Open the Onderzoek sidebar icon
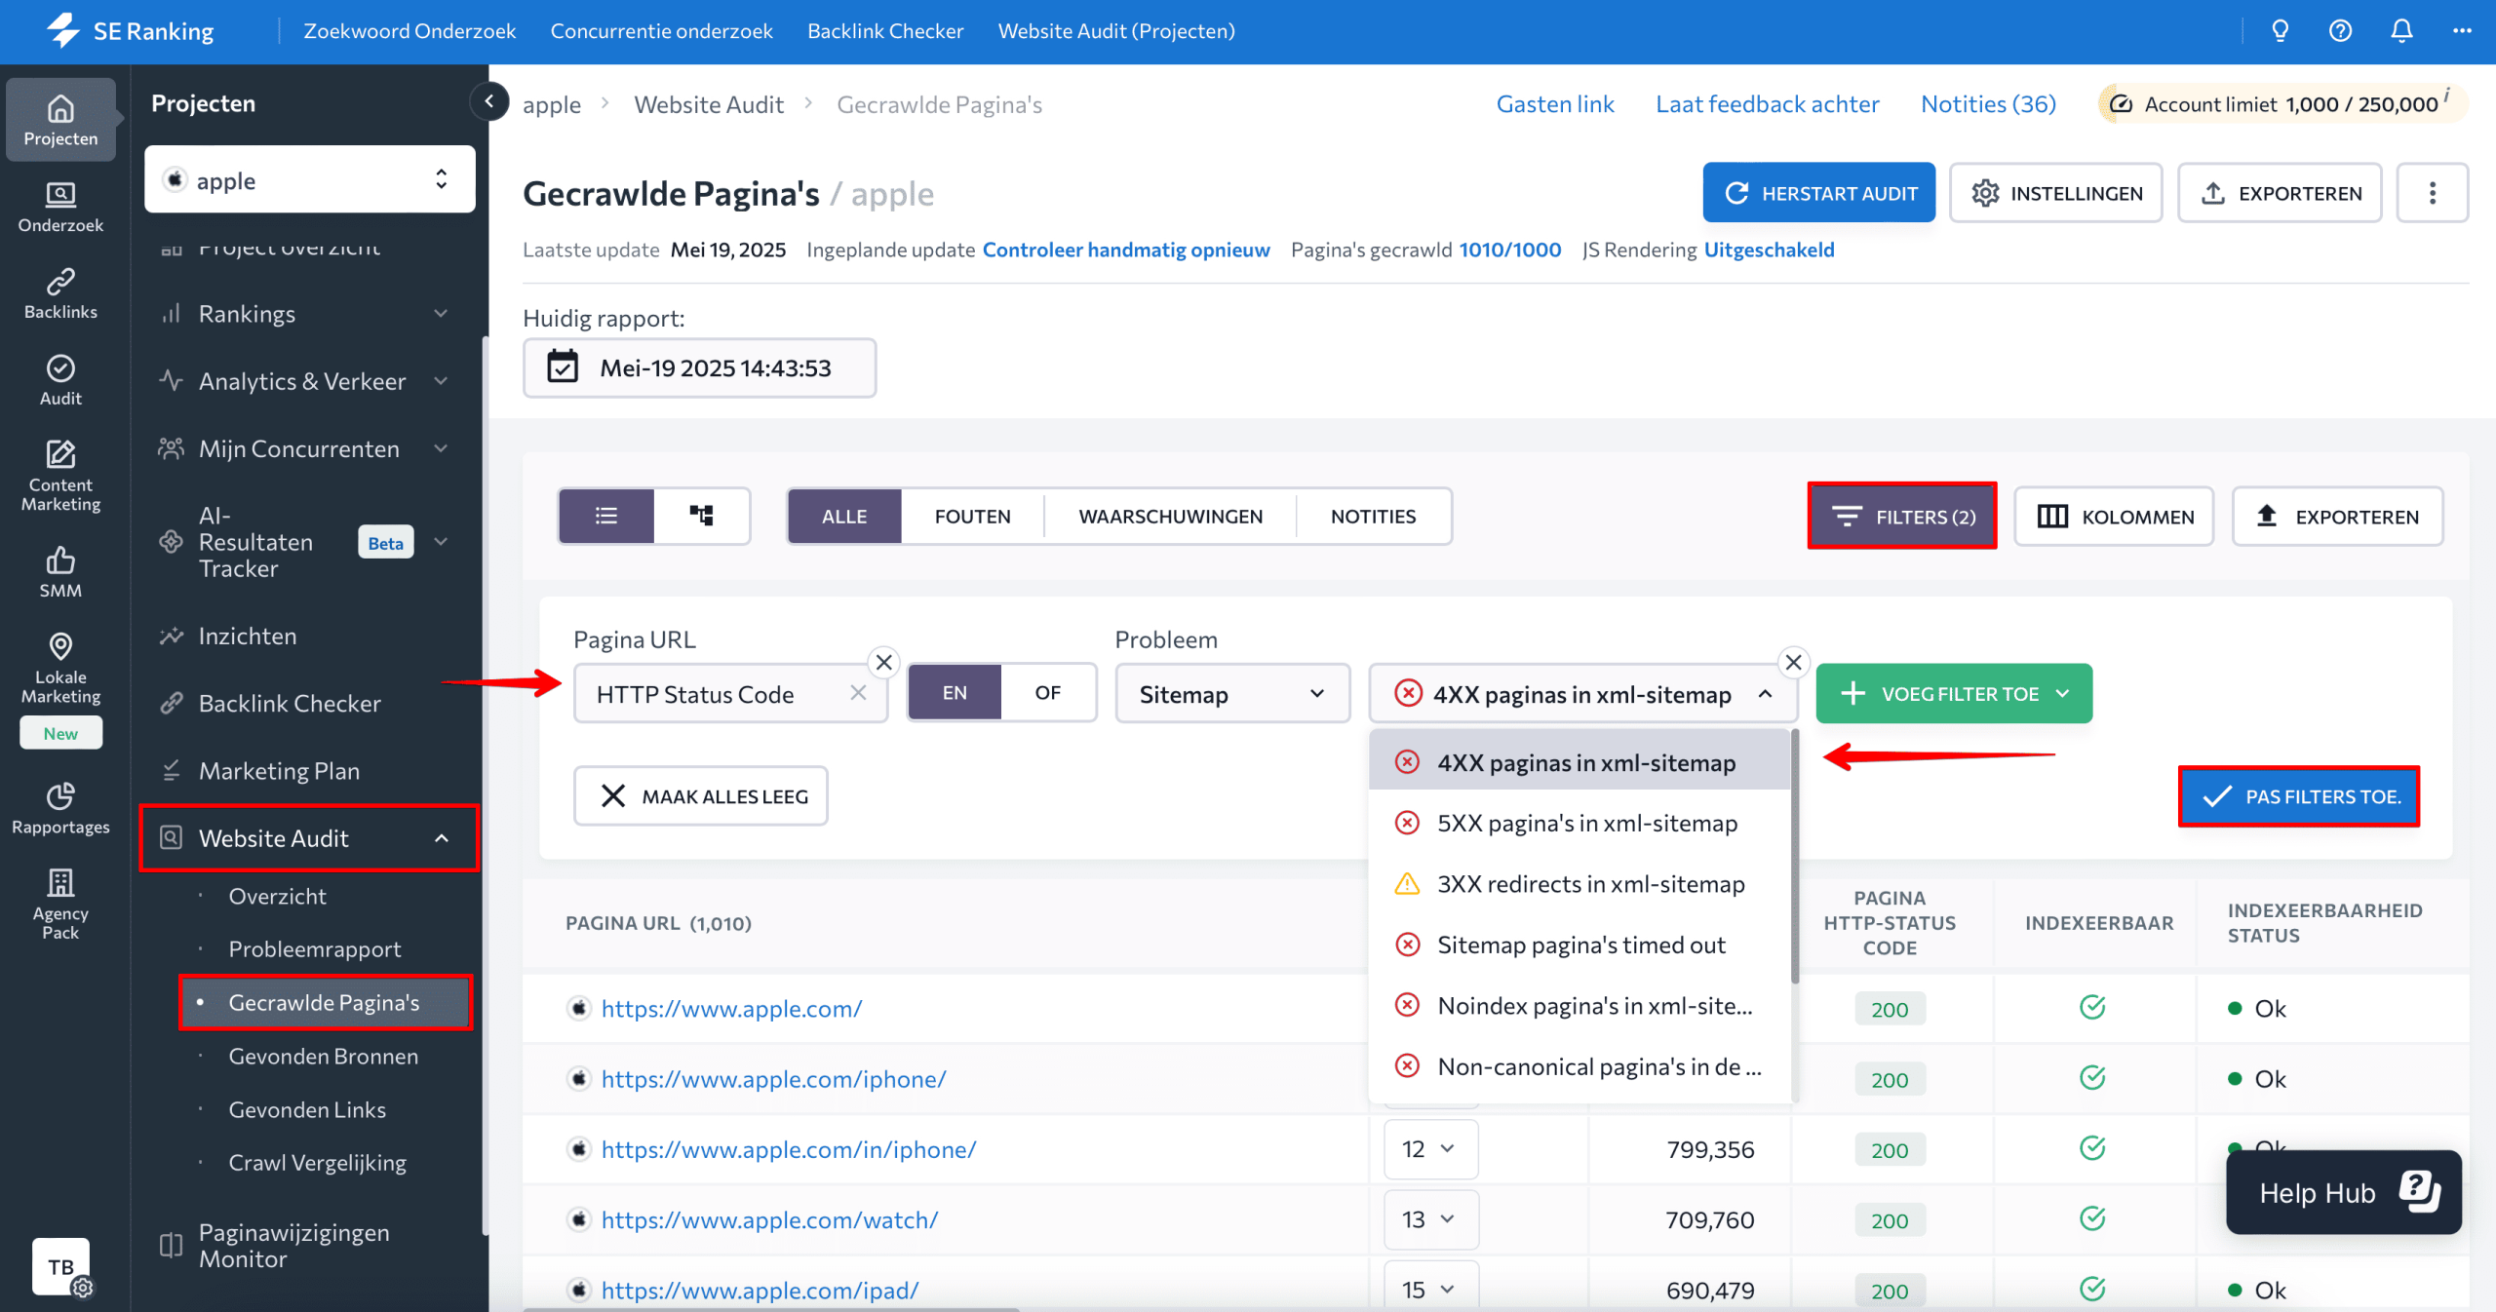2496x1312 pixels. (x=60, y=207)
